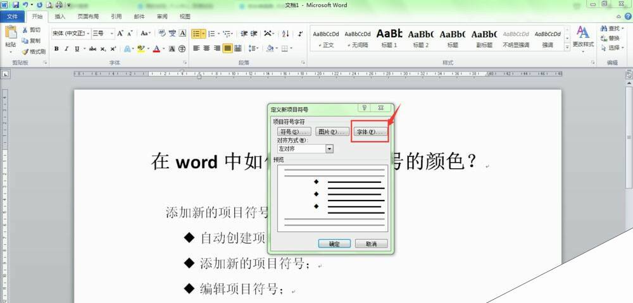Expand alignment 左对齐 combo box in dialog
The width and height of the screenshot is (633, 303).
[x=329, y=149]
